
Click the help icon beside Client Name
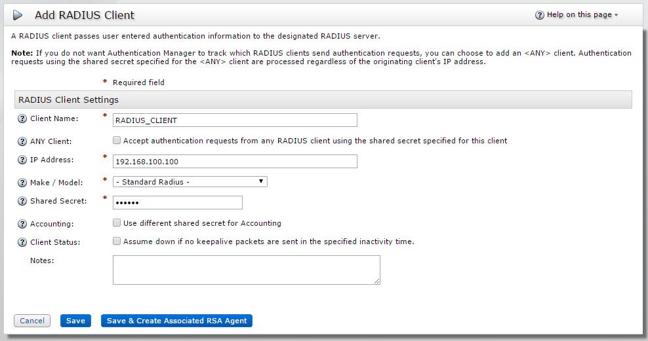tap(22, 119)
